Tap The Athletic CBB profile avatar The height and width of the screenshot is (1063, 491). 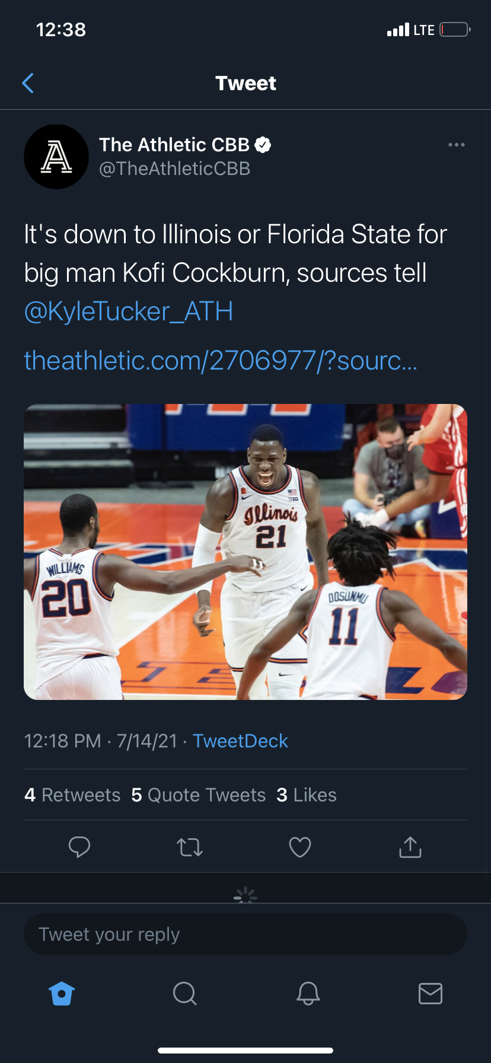[x=56, y=157]
